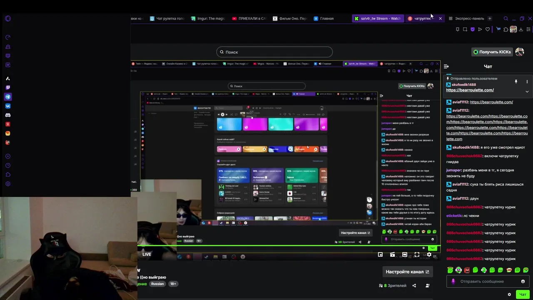Switch to the ПРИЕХАЛИ В СА tab

pos(249,18)
